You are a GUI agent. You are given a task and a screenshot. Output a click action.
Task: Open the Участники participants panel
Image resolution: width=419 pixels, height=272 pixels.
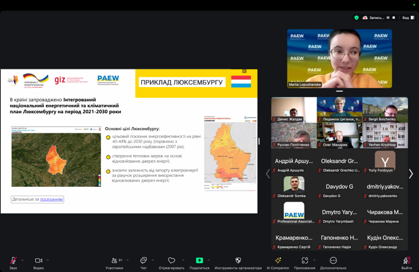coord(114,261)
